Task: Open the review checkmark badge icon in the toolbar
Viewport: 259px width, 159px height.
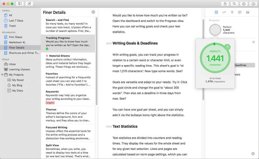Action: [244, 4]
